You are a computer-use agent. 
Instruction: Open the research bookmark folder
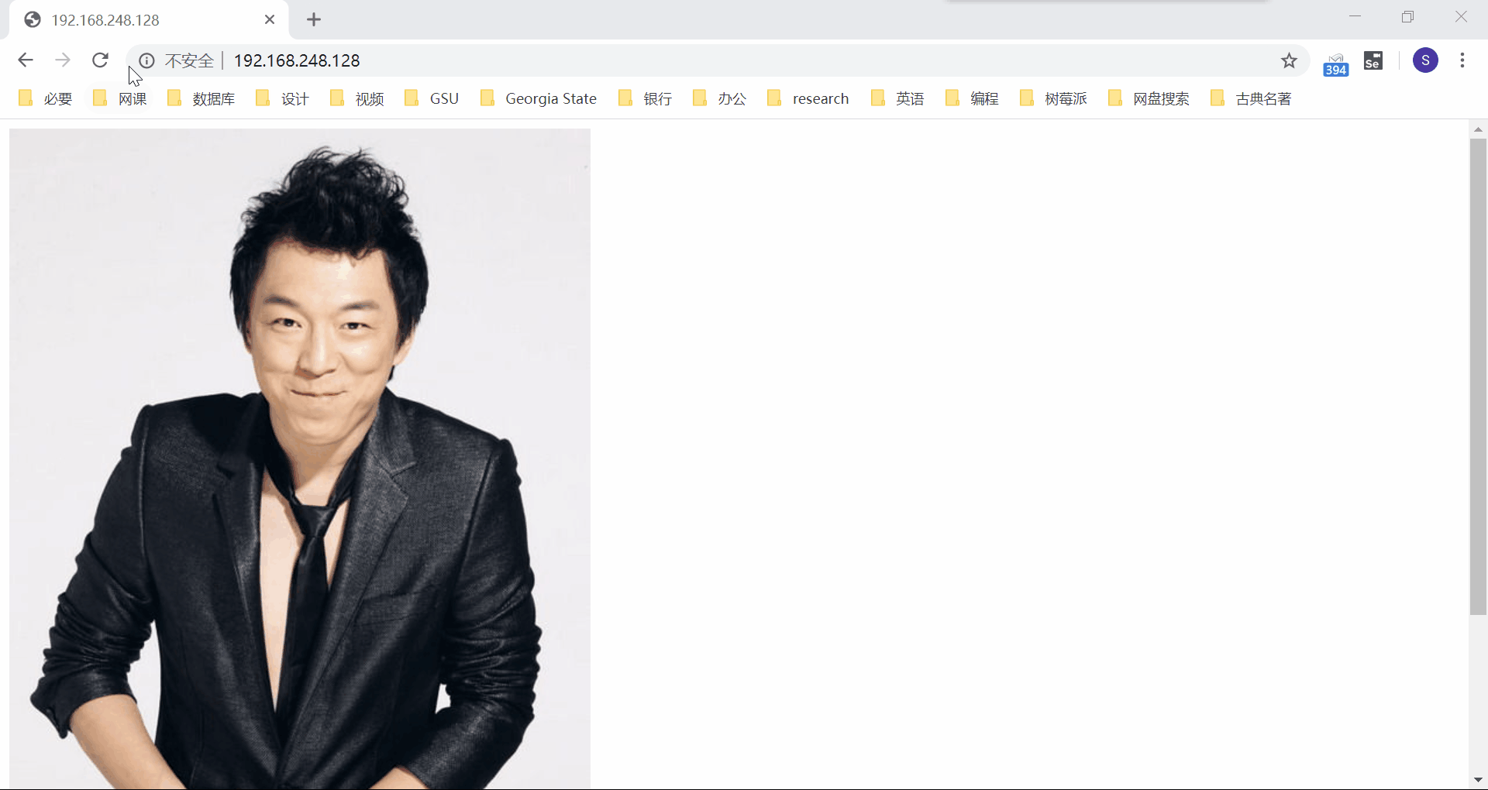coord(808,98)
